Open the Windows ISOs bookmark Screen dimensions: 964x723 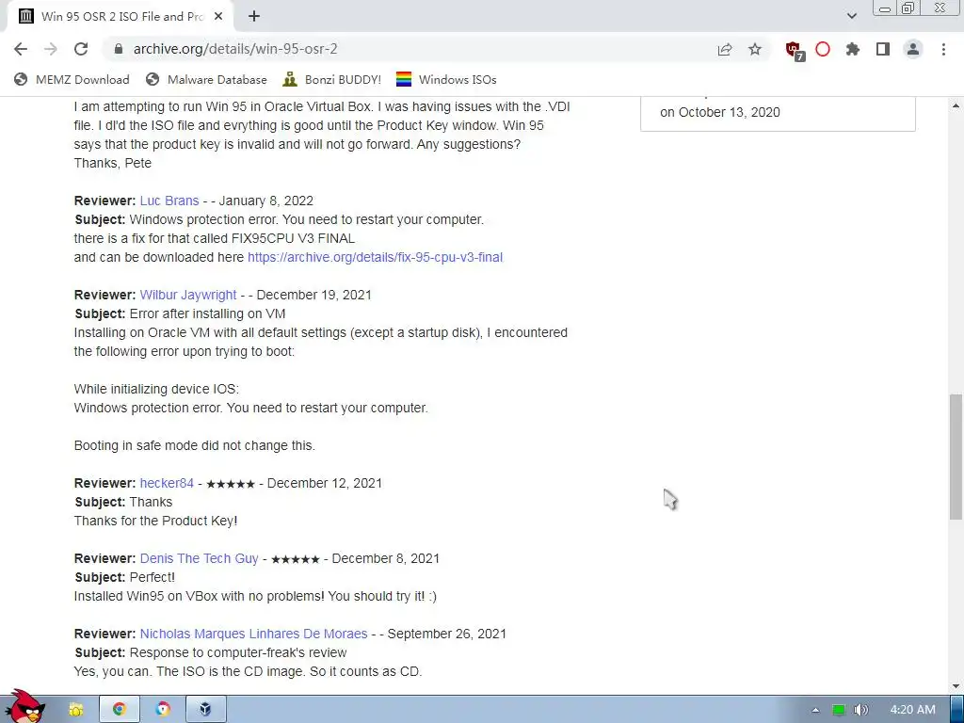point(446,79)
